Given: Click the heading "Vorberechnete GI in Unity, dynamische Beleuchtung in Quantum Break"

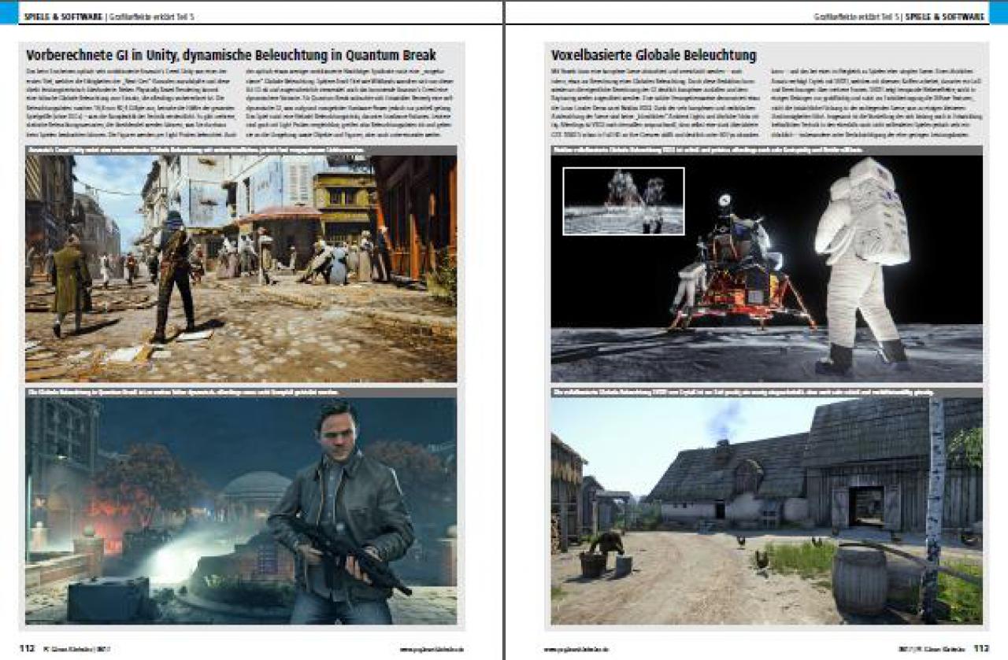Looking at the screenshot, I should click(231, 55).
